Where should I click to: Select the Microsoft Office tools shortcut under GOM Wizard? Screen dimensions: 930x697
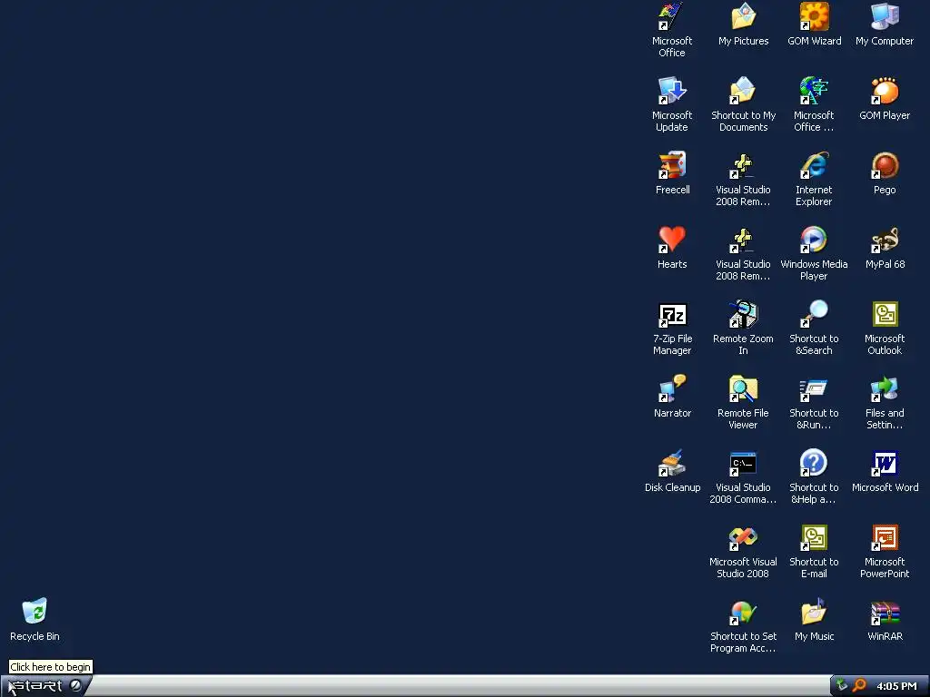click(814, 92)
